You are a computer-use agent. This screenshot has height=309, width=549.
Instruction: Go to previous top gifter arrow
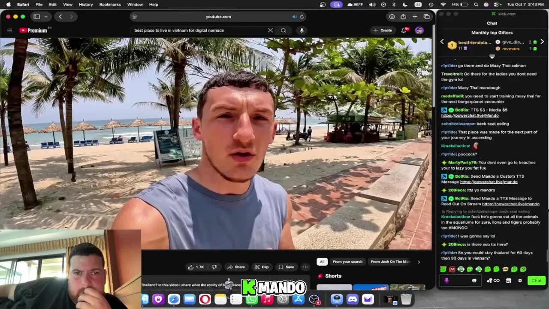[442, 42]
